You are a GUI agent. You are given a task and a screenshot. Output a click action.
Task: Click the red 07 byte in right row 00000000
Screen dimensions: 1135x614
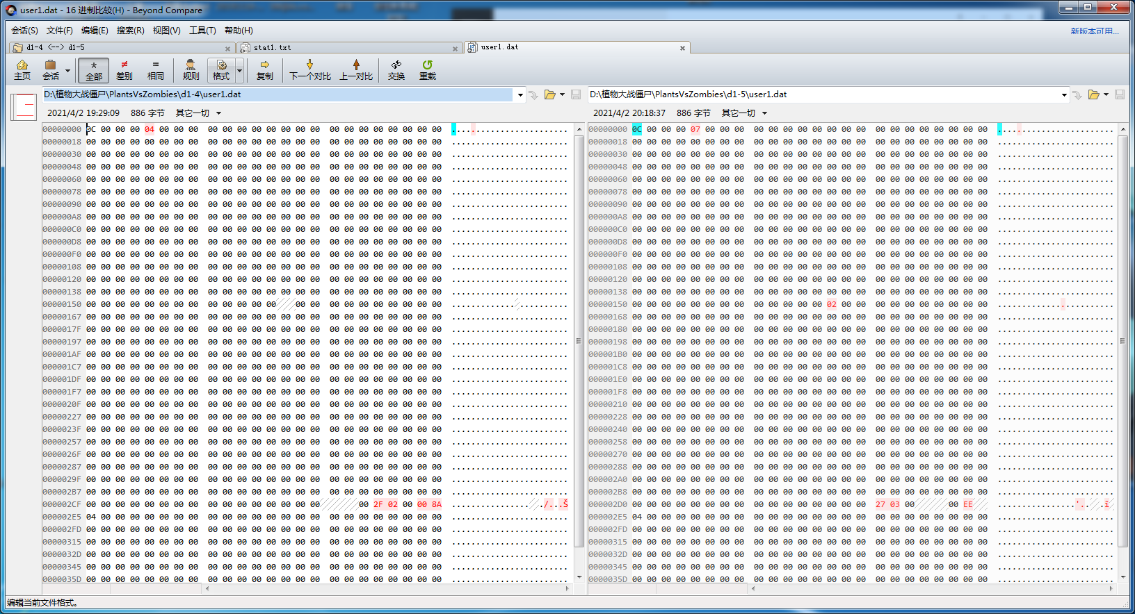click(695, 129)
